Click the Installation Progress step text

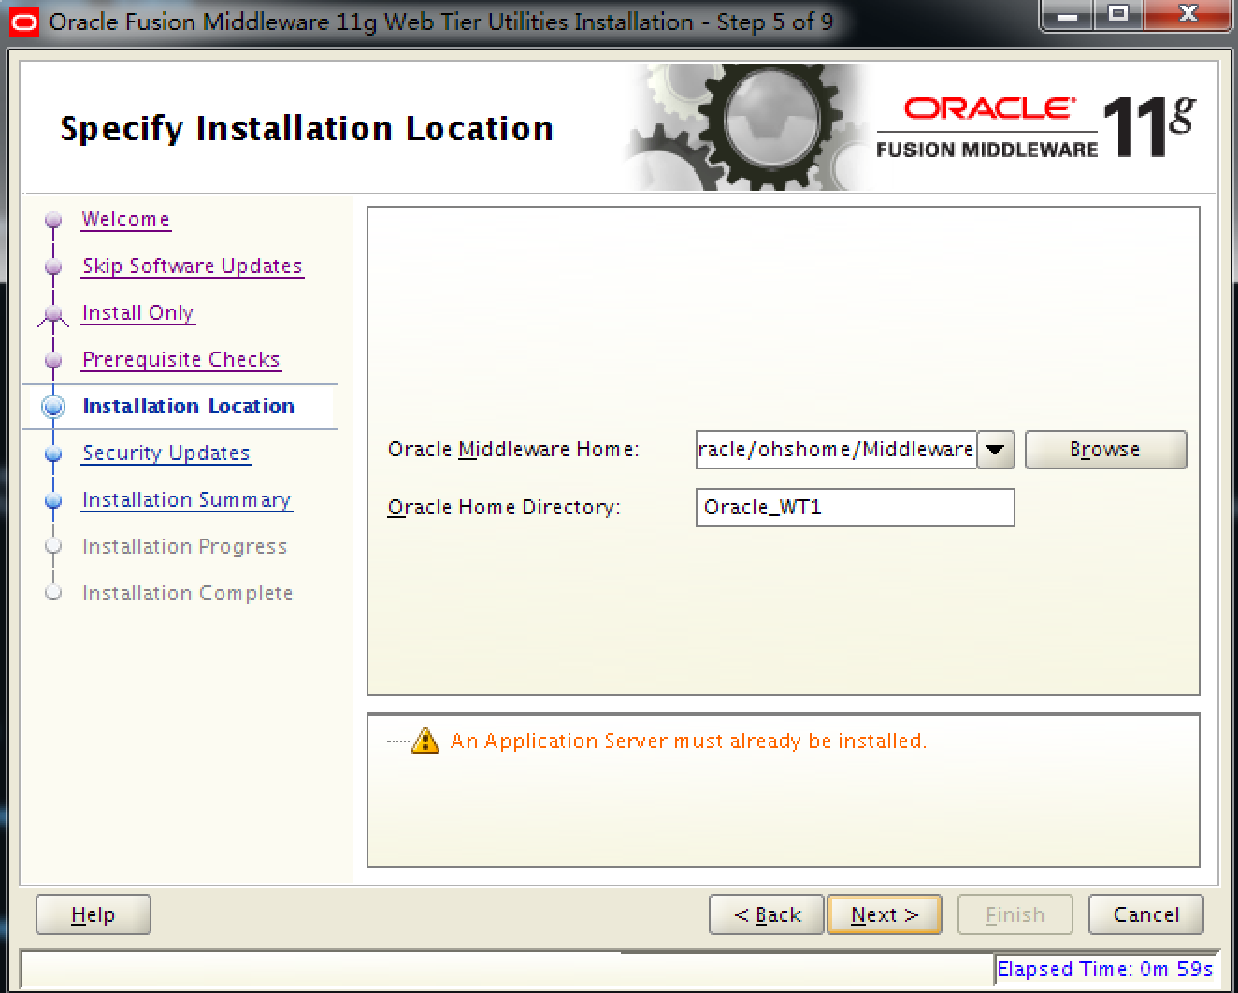pyautogui.click(x=184, y=547)
